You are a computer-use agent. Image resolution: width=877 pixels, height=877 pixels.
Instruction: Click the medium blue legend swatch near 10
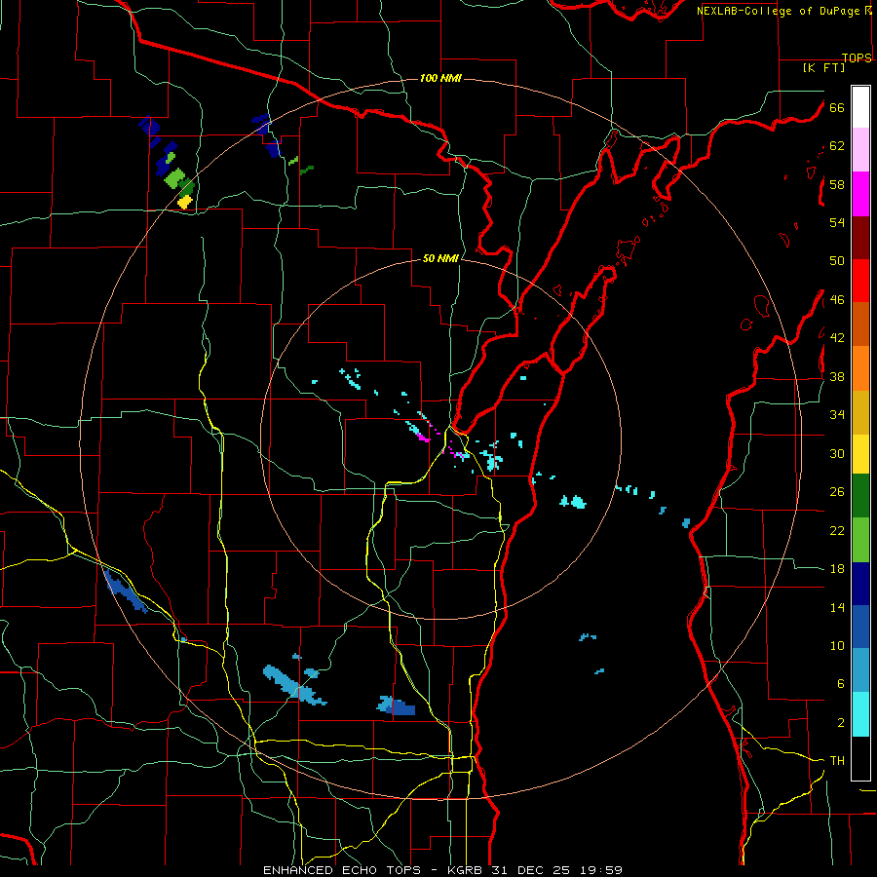860,627
